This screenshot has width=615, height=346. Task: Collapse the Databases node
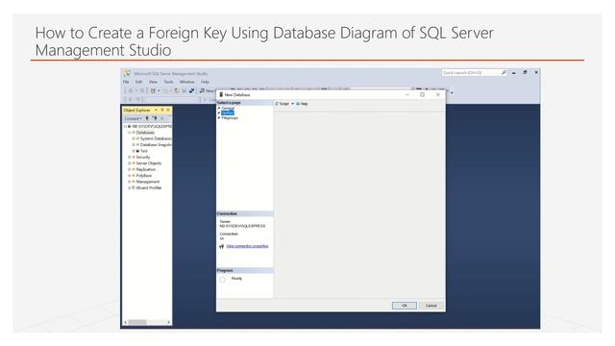point(129,133)
